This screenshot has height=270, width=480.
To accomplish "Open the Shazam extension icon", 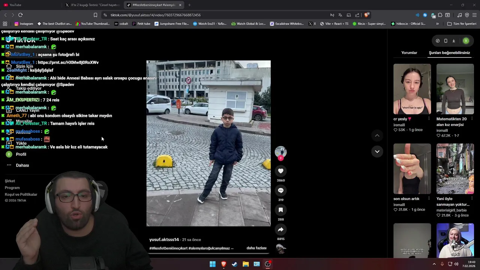I will click(425, 15).
